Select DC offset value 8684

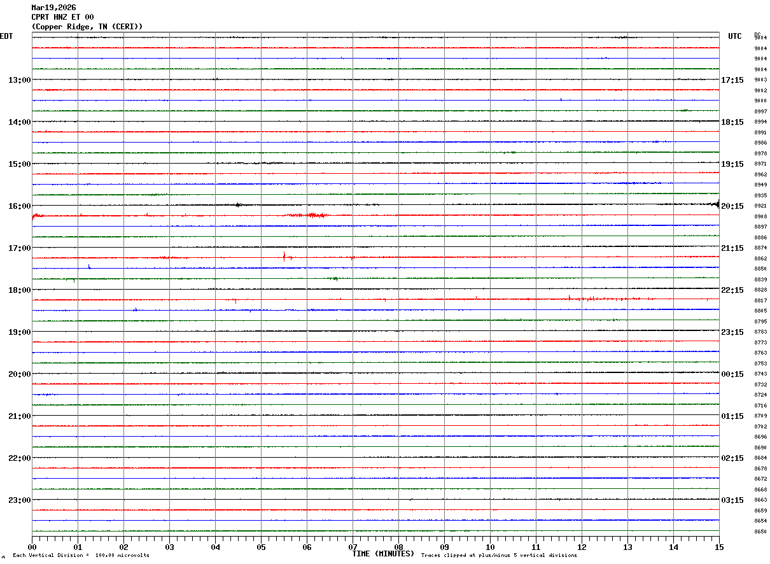pyautogui.click(x=760, y=458)
